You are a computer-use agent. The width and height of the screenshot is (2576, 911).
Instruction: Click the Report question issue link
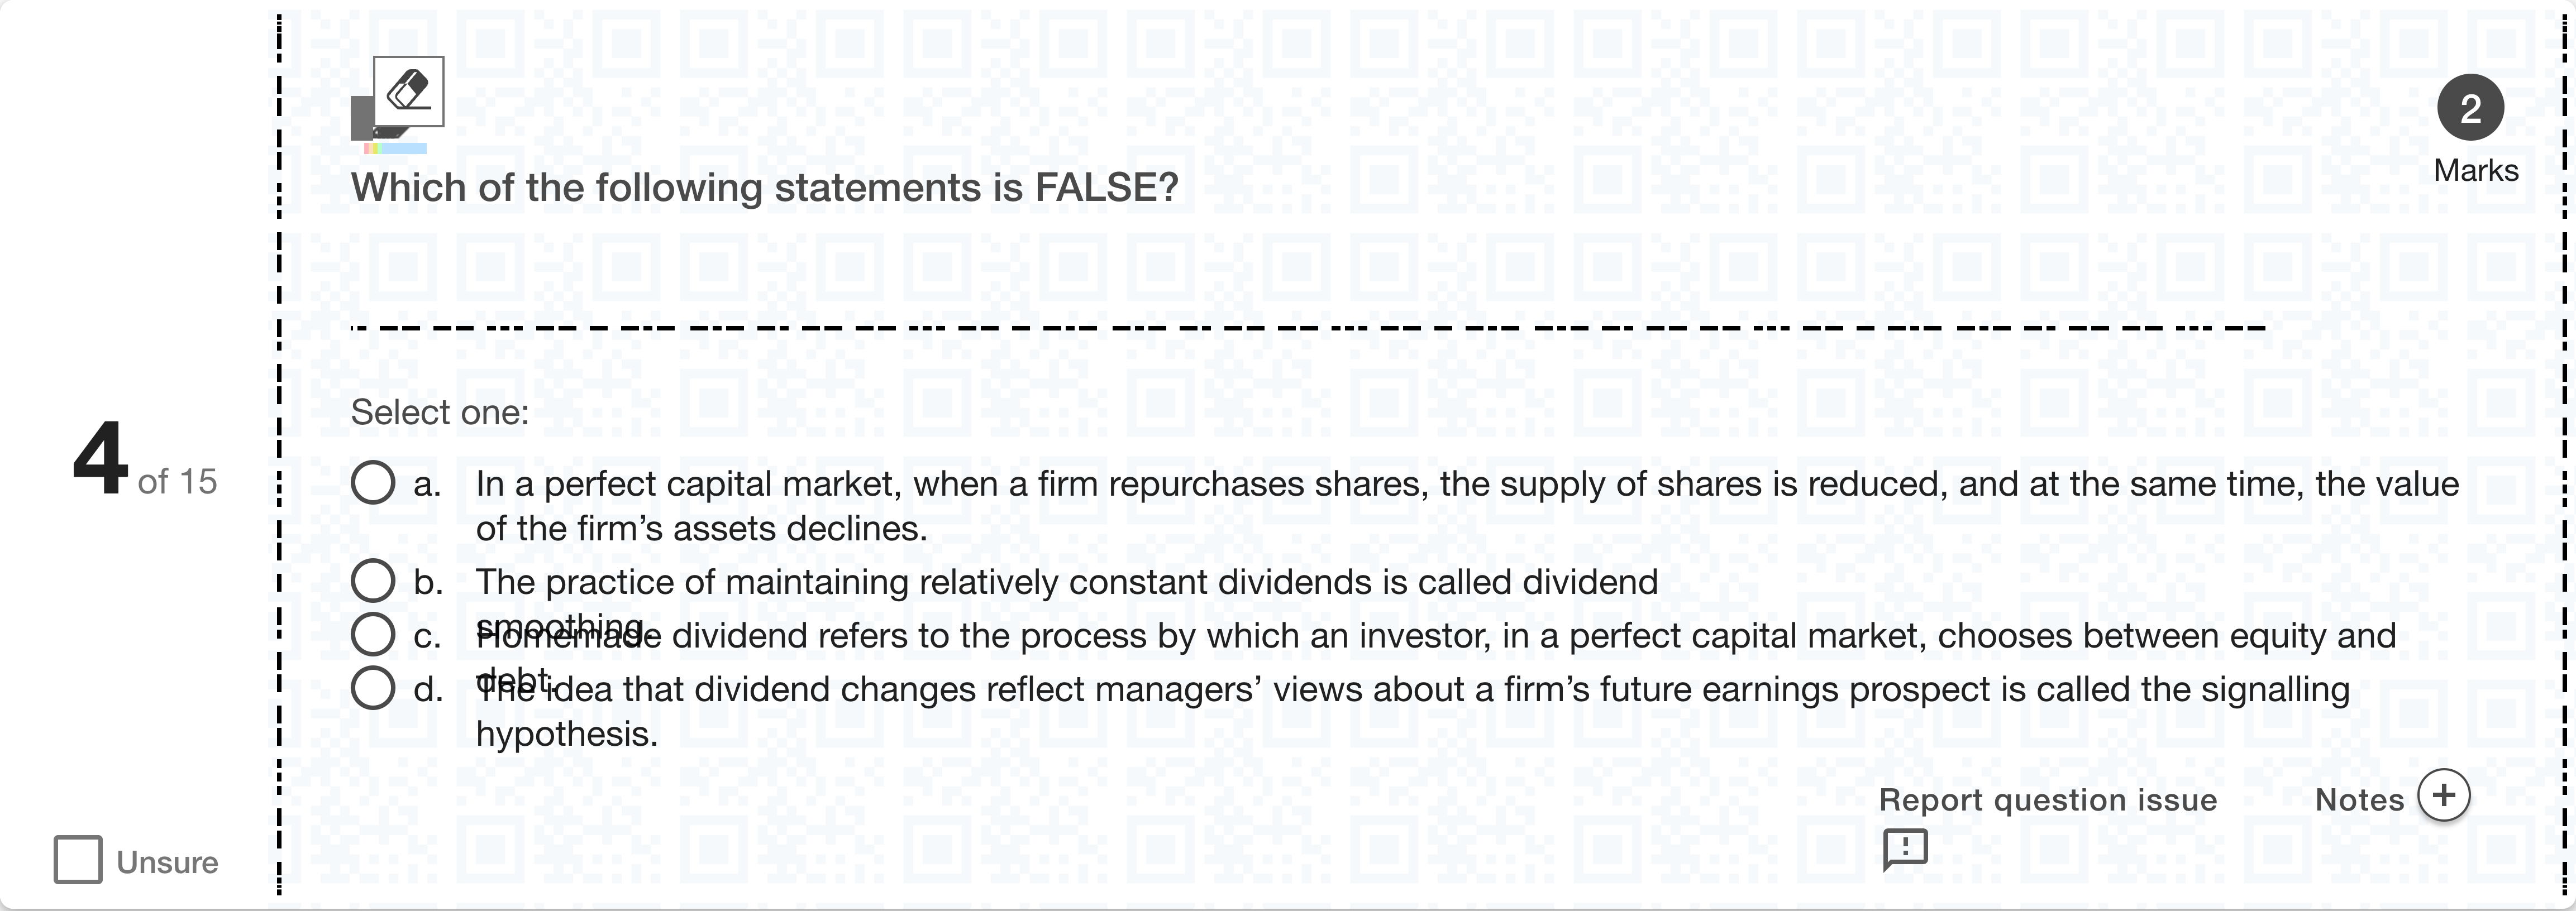(2047, 799)
